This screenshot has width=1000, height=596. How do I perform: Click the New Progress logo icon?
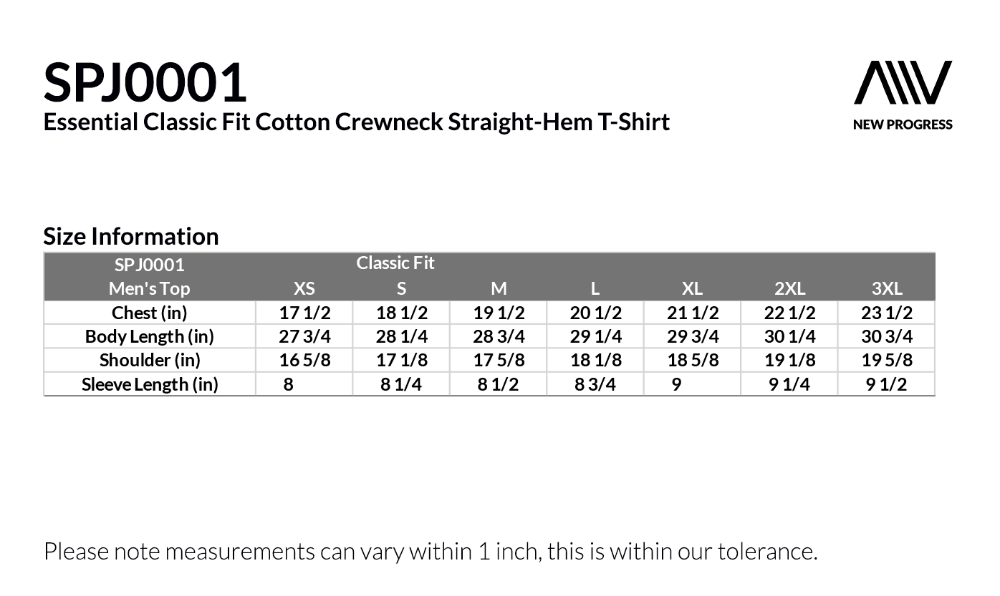(903, 83)
